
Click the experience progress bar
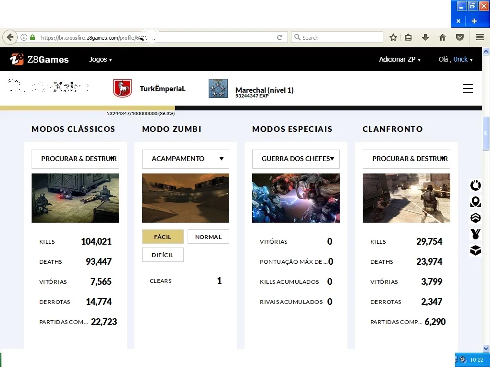tap(241, 108)
